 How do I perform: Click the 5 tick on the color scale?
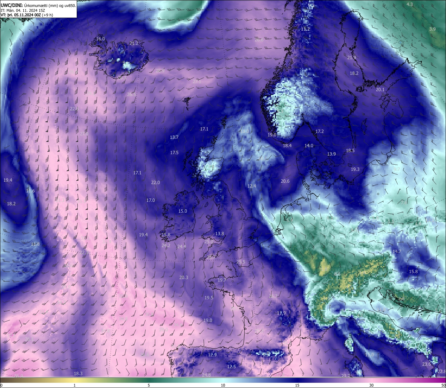coord(149,385)
